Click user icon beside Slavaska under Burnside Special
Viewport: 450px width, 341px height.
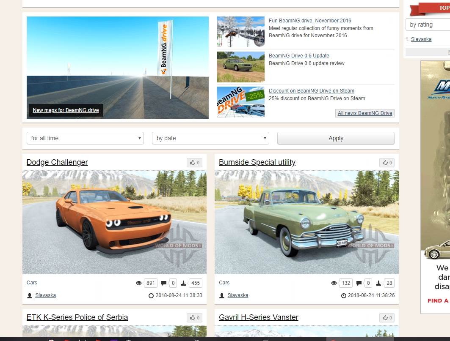[x=222, y=296]
